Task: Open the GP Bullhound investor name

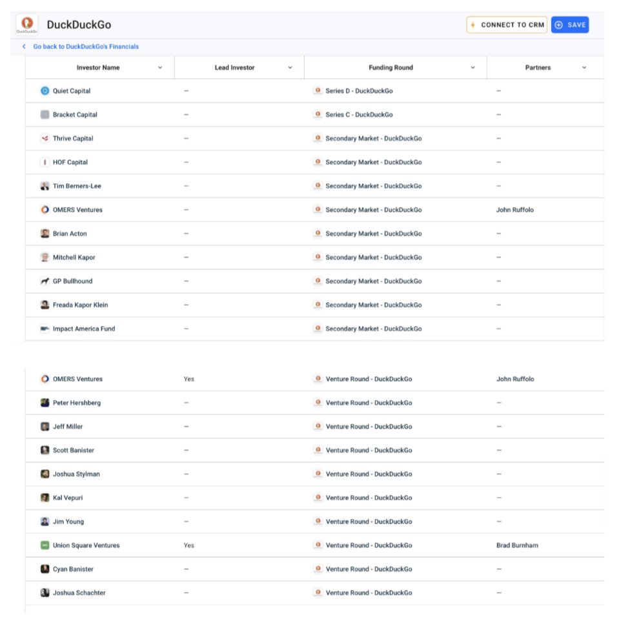Action: (x=72, y=281)
